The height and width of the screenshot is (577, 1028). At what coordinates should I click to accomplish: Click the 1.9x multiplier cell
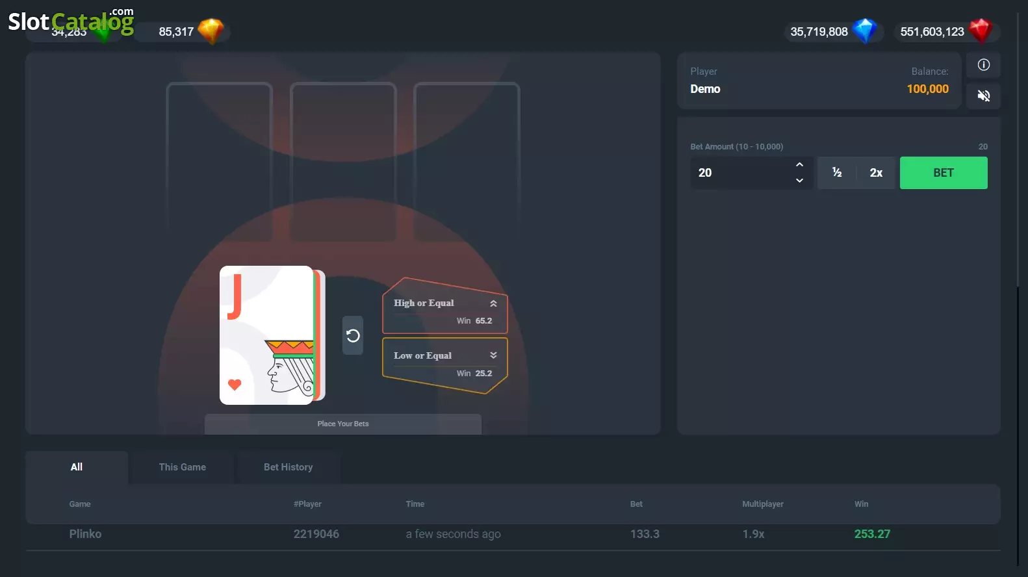(754, 534)
